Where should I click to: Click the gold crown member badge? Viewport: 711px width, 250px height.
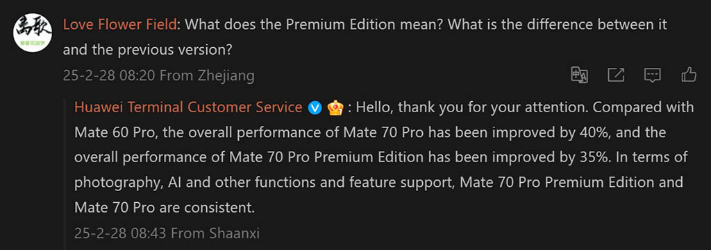335,107
